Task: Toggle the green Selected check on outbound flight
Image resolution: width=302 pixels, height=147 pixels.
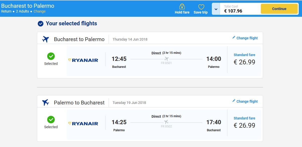Action: point(51,56)
